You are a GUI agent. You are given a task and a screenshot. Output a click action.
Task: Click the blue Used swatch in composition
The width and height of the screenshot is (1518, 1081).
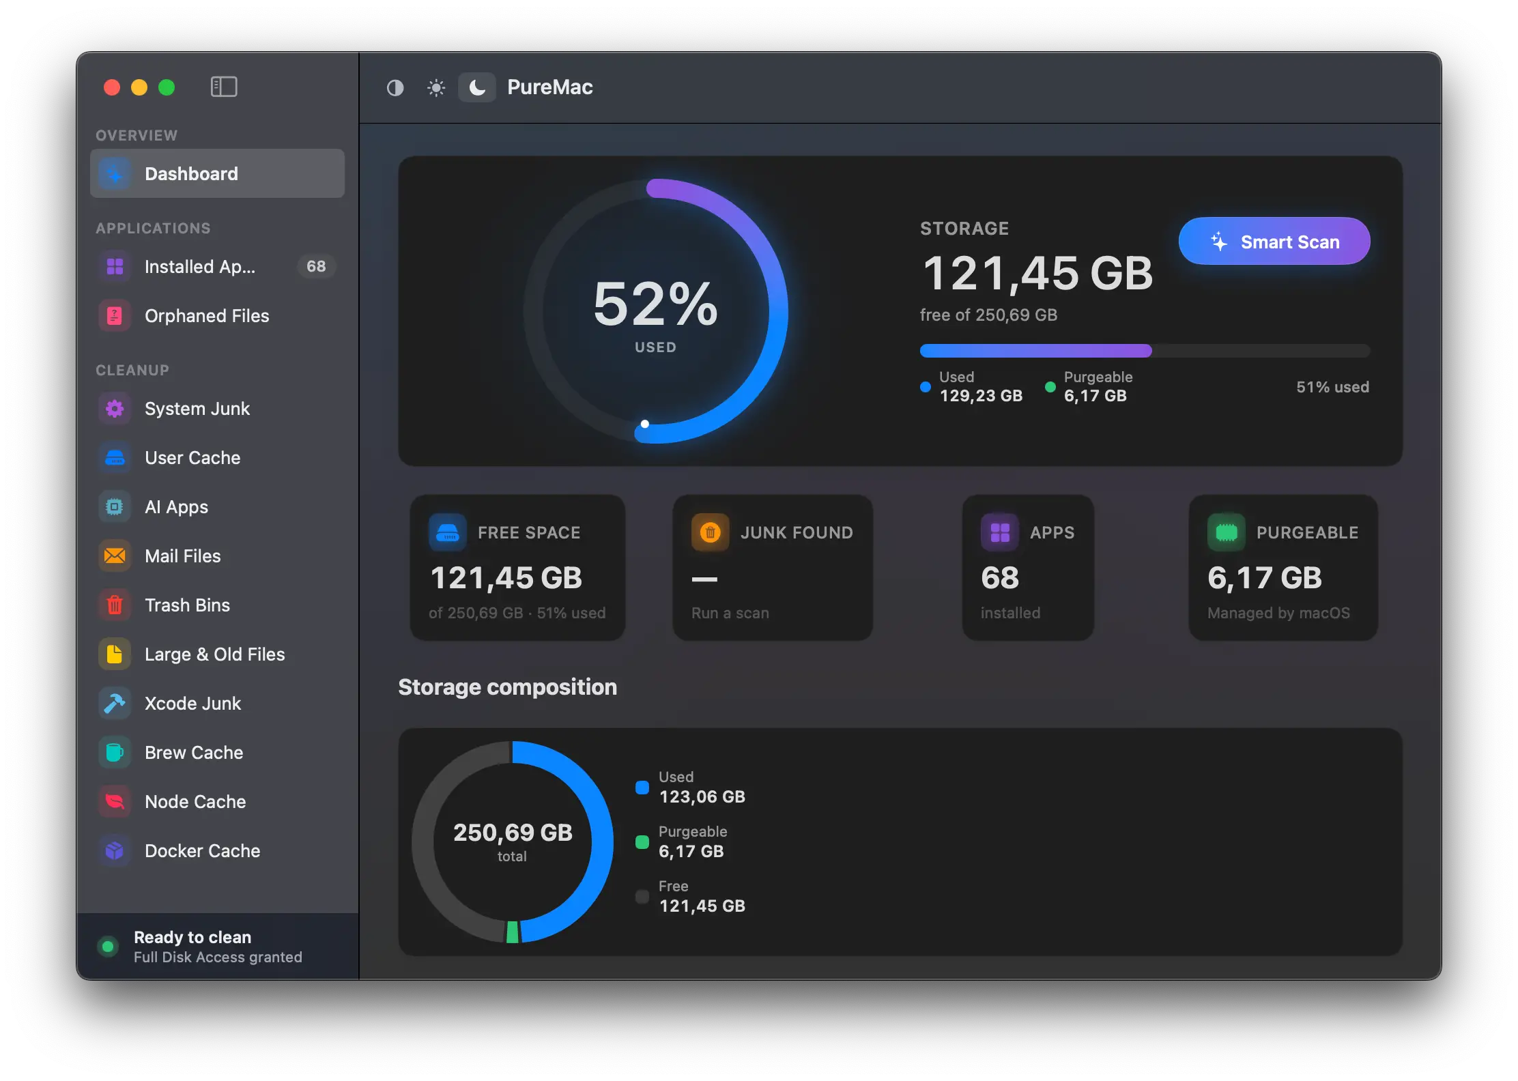point(642,788)
